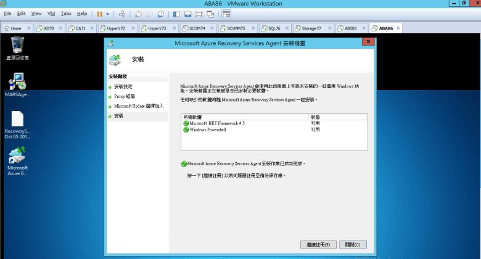This screenshot has height=259, width=481.
Task: Open the Recycle Bin desktop icon
Action: coord(17,45)
